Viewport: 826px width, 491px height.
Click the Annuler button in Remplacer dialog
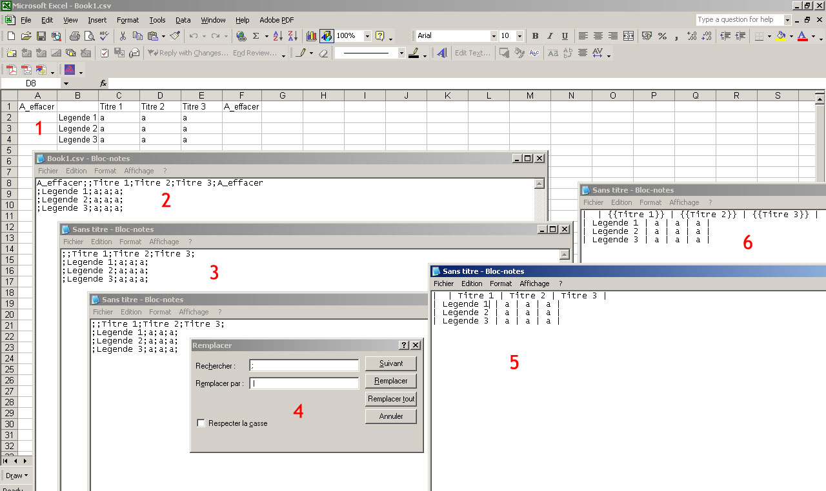point(390,416)
